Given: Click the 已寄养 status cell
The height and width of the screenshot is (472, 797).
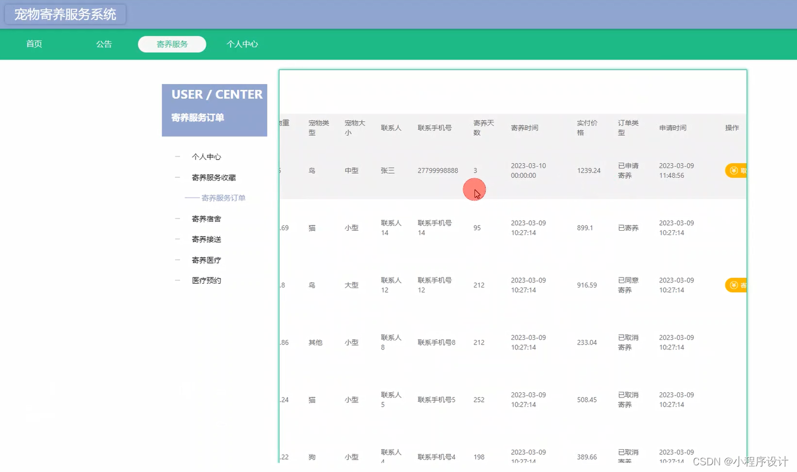Looking at the screenshot, I should 628,228.
